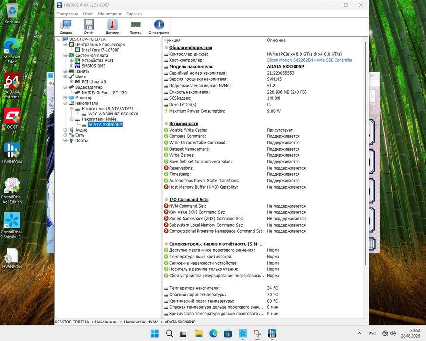
Task: Switch to Snipping Tool taskbar icon
Action: tap(257, 333)
